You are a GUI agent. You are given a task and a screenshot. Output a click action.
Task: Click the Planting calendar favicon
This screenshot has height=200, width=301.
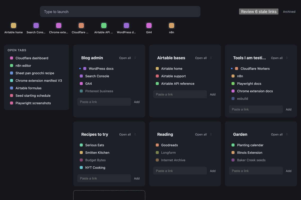[x=233, y=145]
